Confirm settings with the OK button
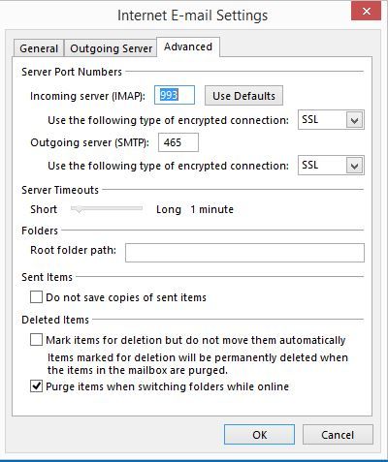 (x=259, y=435)
